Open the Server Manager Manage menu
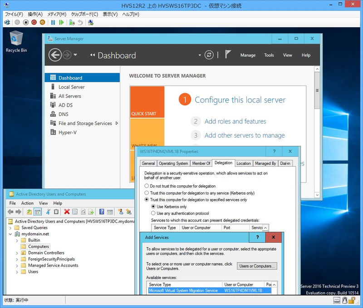 248,55
